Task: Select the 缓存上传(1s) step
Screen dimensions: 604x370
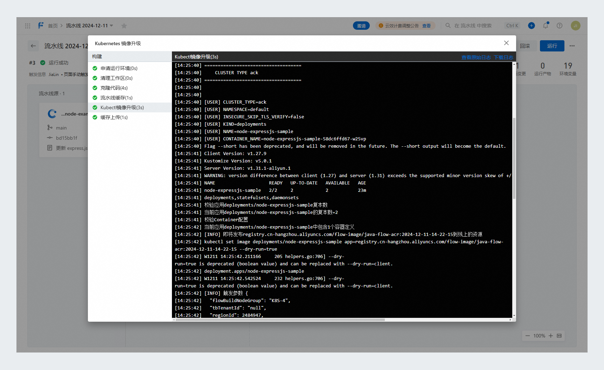Action: point(130,117)
